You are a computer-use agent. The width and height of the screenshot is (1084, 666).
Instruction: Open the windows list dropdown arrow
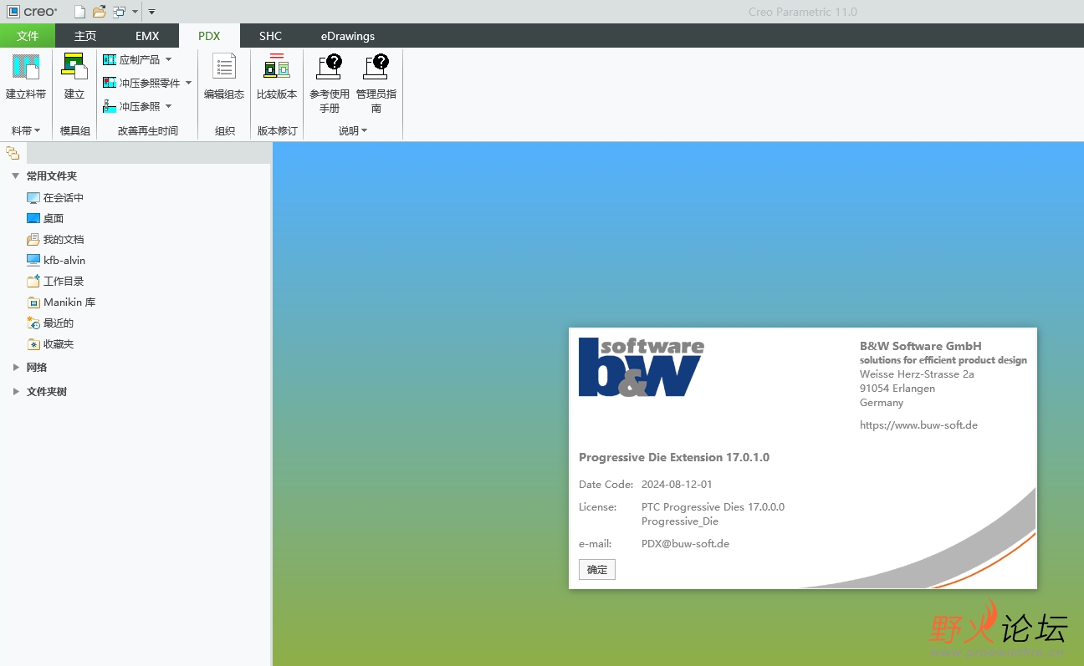pyautogui.click(x=135, y=12)
